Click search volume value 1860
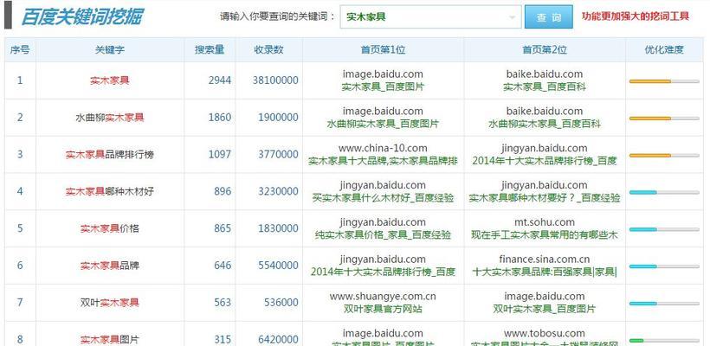 click(x=220, y=118)
